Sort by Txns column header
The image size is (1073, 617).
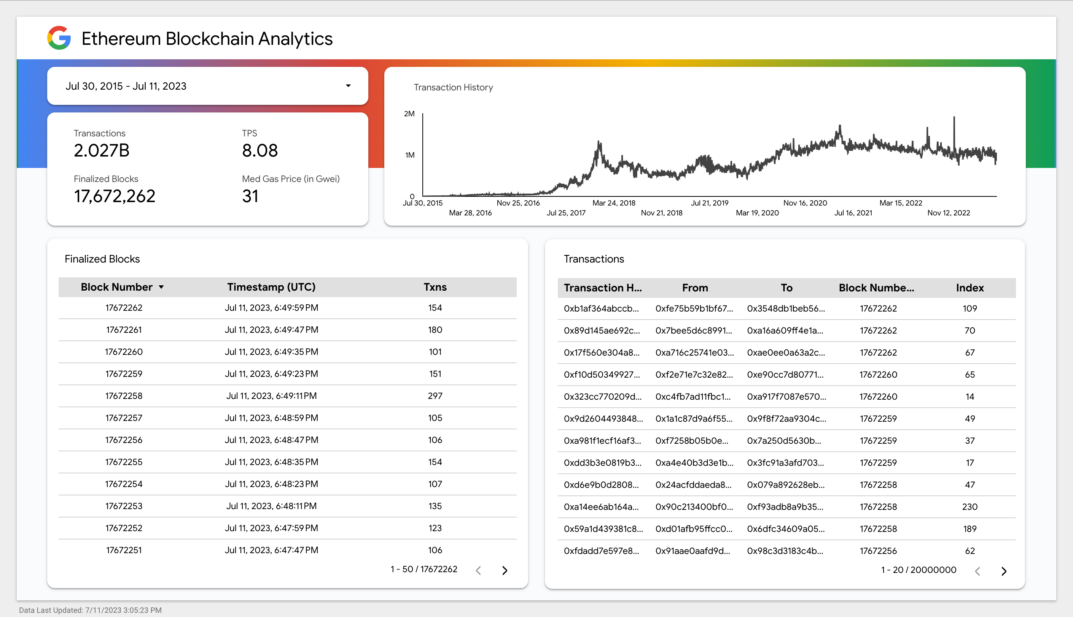click(x=435, y=287)
